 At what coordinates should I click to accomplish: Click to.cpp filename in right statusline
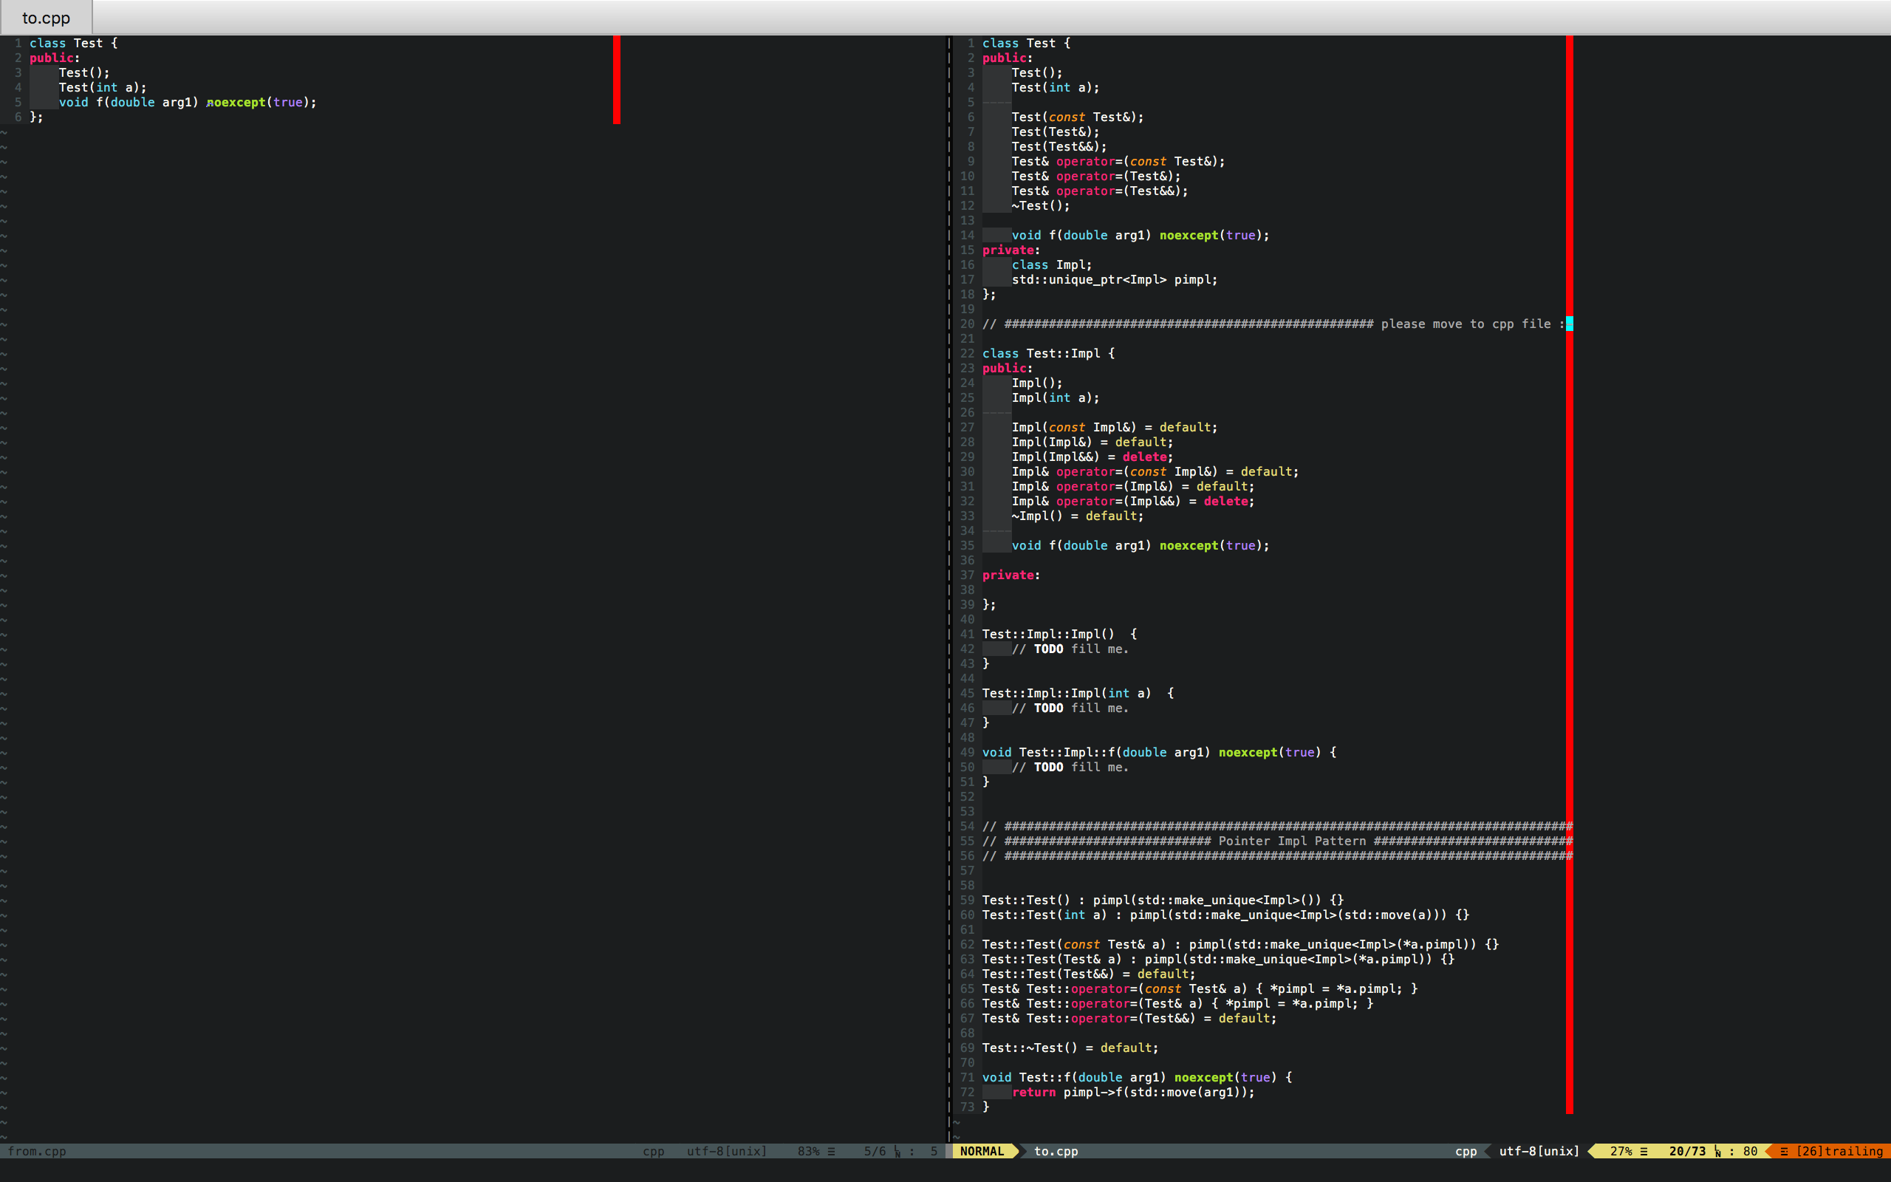click(1056, 1151)
